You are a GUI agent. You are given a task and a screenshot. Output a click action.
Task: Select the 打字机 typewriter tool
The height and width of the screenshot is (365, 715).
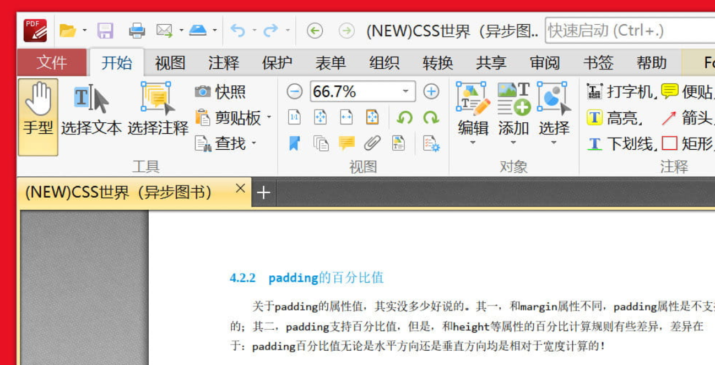click(x=621, y=91)
